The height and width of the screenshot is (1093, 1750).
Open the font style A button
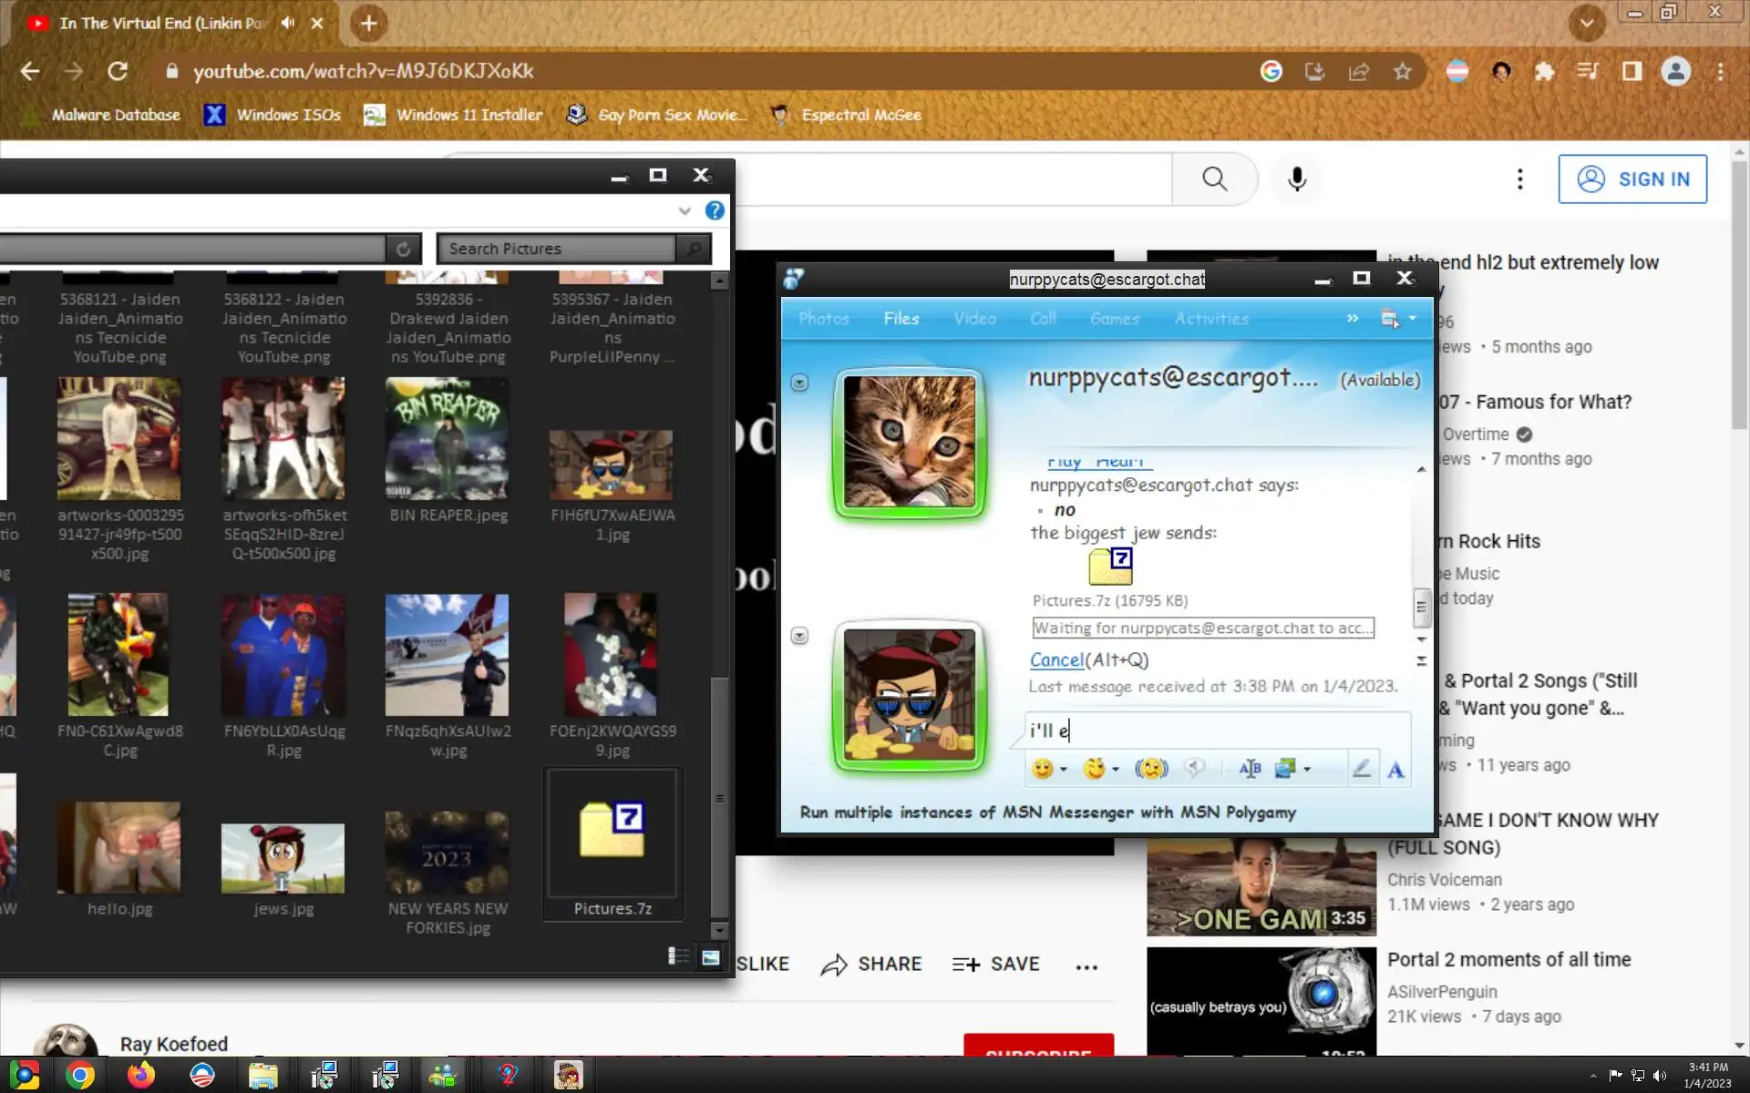1395,771
